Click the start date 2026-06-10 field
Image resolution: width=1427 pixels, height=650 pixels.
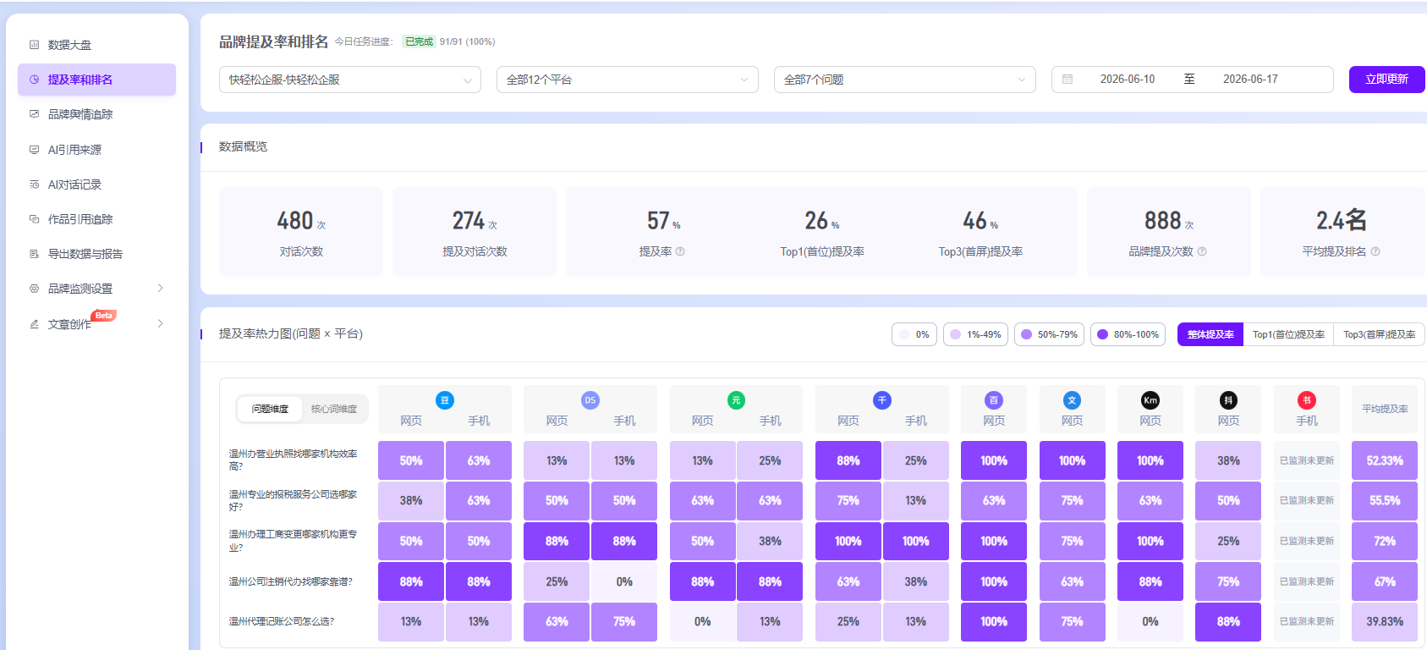tap(1127, 80)
